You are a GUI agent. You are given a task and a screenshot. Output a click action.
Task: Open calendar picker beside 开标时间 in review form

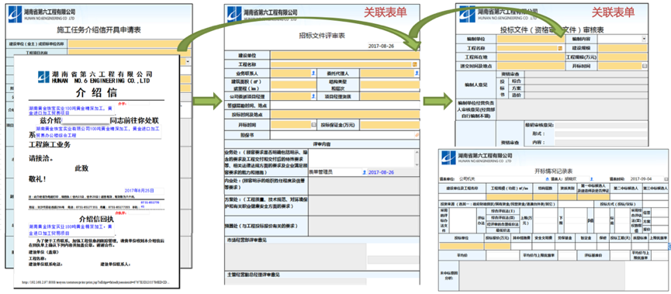click(x=313, y=125)
